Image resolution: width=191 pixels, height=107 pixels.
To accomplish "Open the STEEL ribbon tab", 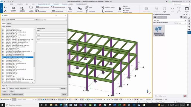I will pyautogui.click(x=12, y=4).
